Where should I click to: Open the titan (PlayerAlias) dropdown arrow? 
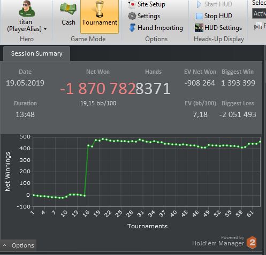point(45,29)
